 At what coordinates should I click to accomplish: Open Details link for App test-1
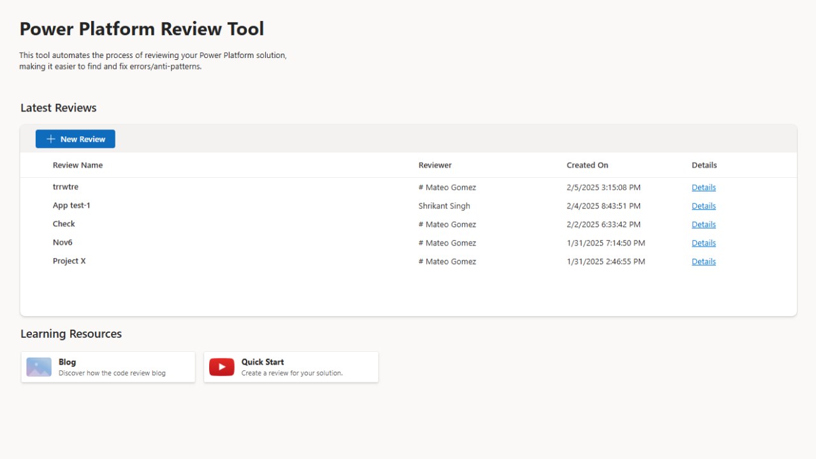704,206
